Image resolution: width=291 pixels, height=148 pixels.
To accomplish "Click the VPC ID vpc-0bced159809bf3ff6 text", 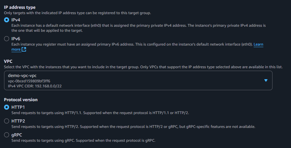I will (29, 81).
